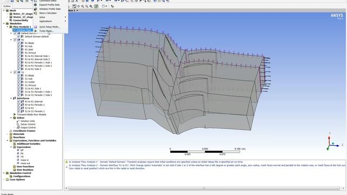The image size is (347, 195).
Task: Select Initialize Profile Data menu item
Action: (x=50, y=9)
